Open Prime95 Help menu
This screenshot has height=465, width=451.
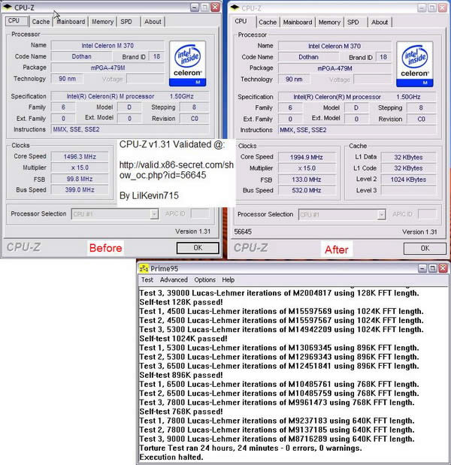(x=229, y=279)
